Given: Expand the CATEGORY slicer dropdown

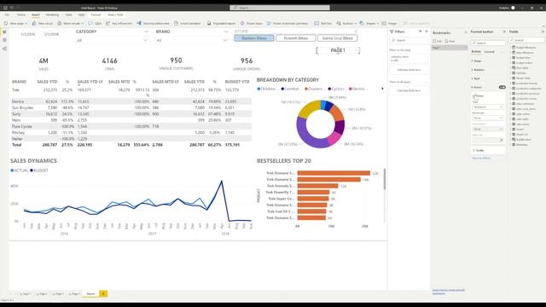Looking at the screenshot, I should [146, 40].
